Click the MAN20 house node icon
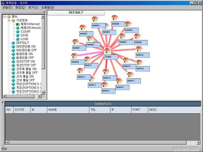 [74, 56]
